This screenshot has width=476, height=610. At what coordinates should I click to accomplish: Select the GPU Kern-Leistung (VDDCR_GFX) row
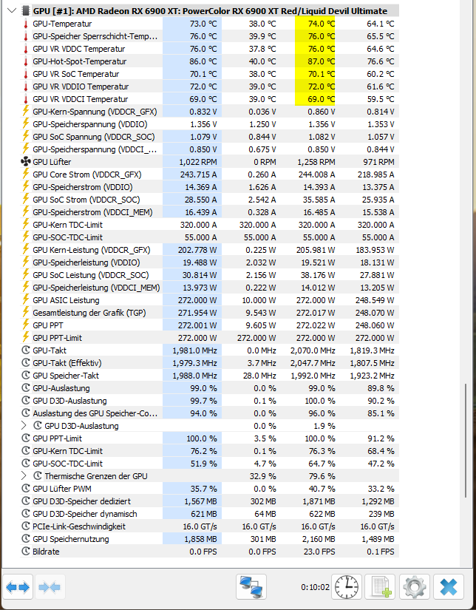click(x=209, y=250)
